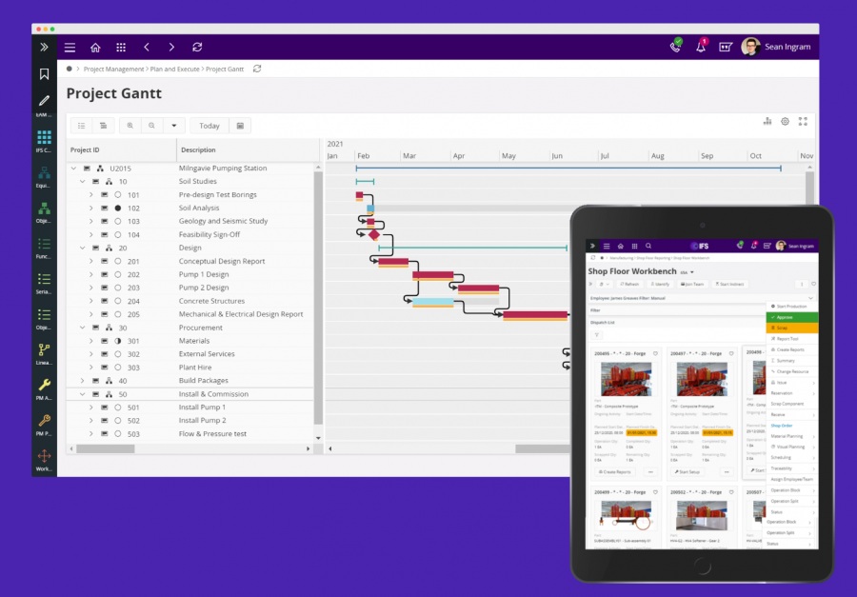Refresh breadcrumb page icon next to Project Gantt
The height and width of the screenshot is (597, 857).
(x=257, y=69)
